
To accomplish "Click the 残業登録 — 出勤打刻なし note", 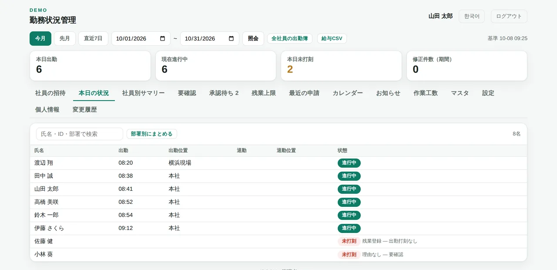I will [x=389, y=241].
